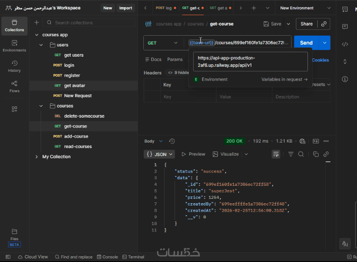Expand My Collection
Viewport: 357px width, 262px height.
pos(37,157)
